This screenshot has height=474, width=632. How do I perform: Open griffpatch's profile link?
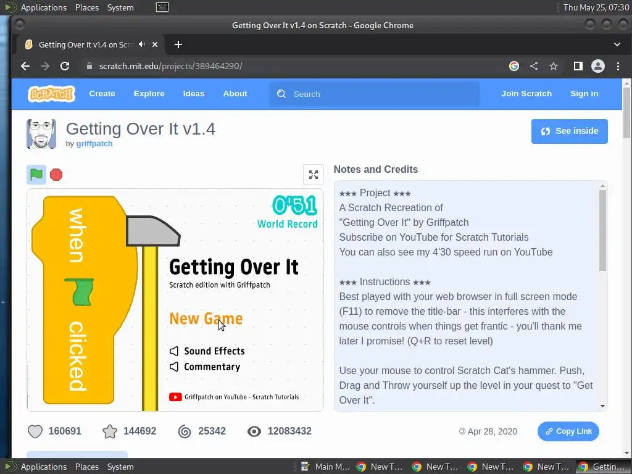(94, 144)
